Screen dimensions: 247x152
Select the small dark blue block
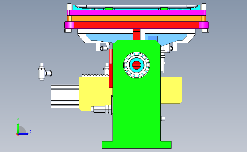tap(153, 38)
